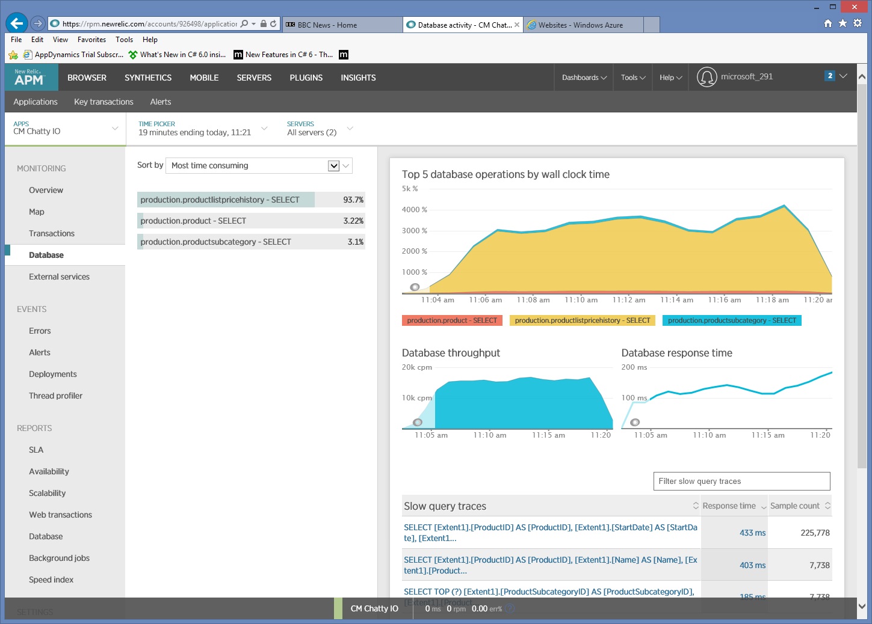Expand the APPS CM Chatty IO selector
Image resolution: width=872 pixels, height=624 pixels.
tap(65, 128)
